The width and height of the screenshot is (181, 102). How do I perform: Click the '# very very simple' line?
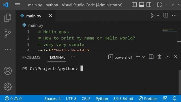[x=61, y=44]
